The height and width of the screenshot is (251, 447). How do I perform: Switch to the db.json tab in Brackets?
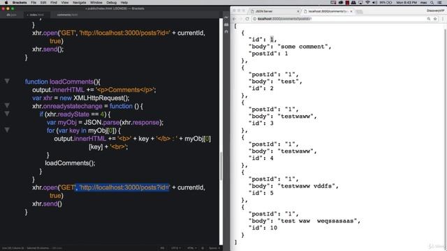[x=11, y=15]
